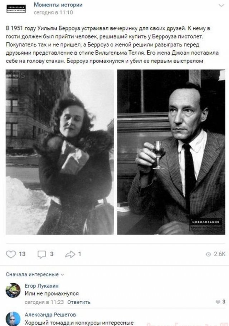Screen dimensions: 229x326
Task: Open Егор Лукахин's name link
Action: 42,286
